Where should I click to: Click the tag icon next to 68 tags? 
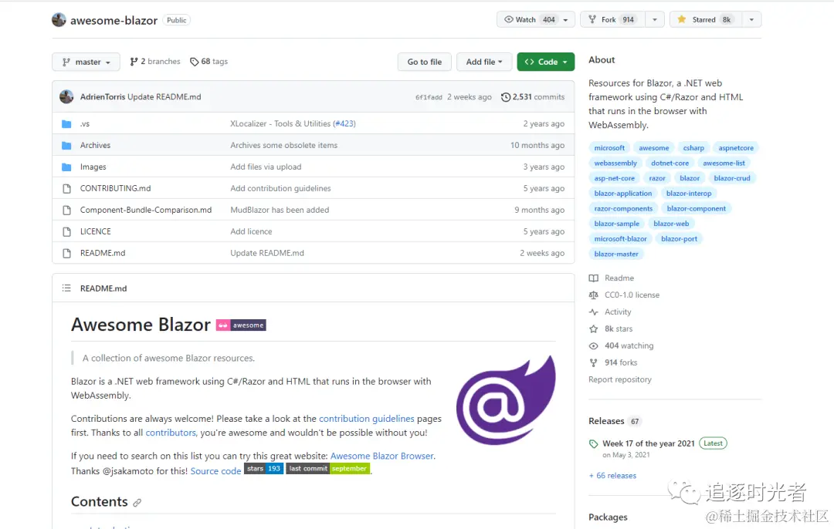(194, 62)
